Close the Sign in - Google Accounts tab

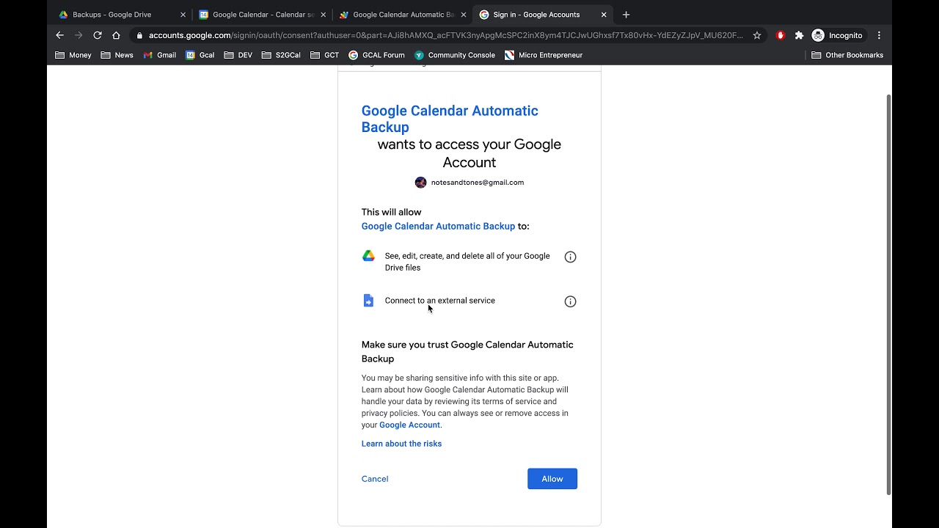pyautogui.click(x=604, y=15)
